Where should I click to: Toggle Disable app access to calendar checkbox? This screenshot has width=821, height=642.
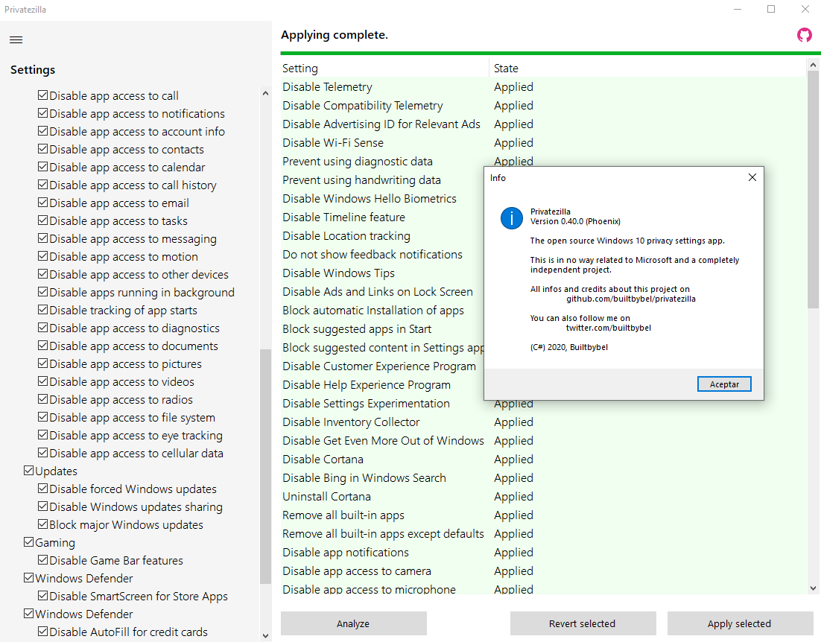point(43,167)
